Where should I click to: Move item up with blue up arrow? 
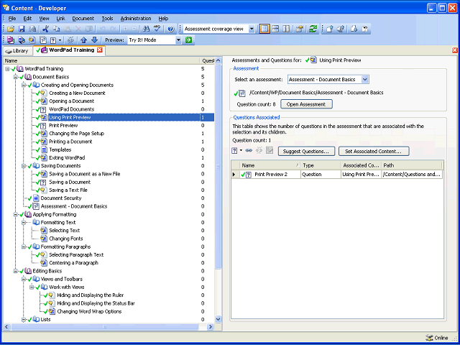(83, 40)
